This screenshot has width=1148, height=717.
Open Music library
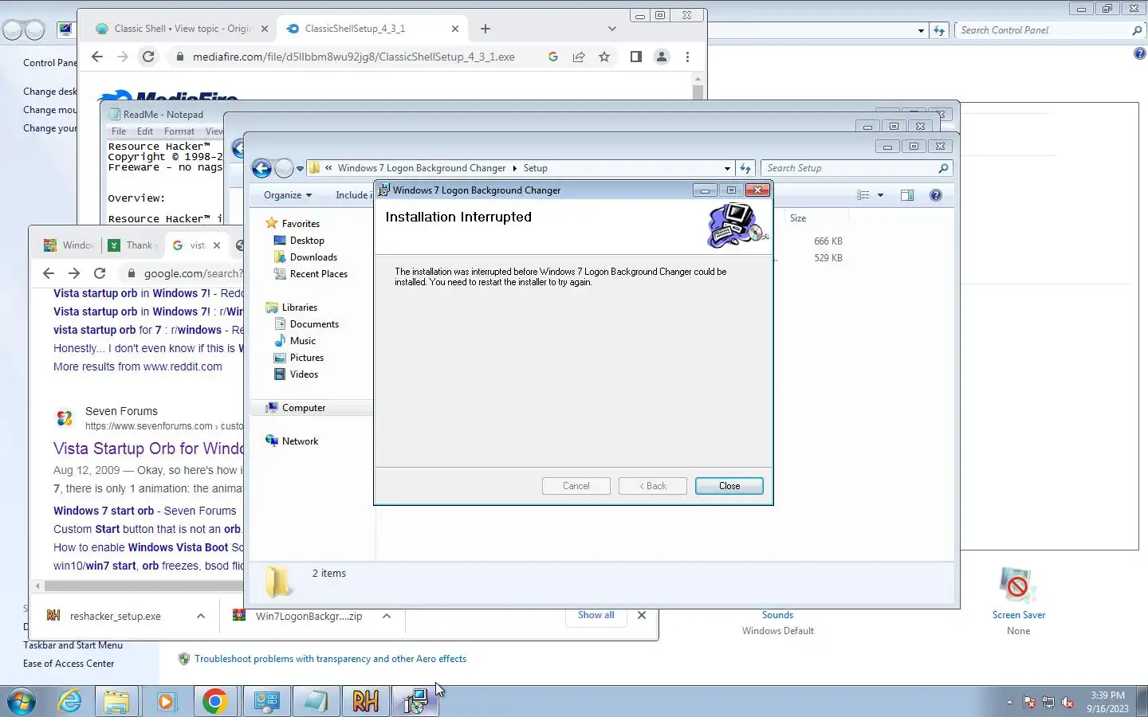point(303,341)
